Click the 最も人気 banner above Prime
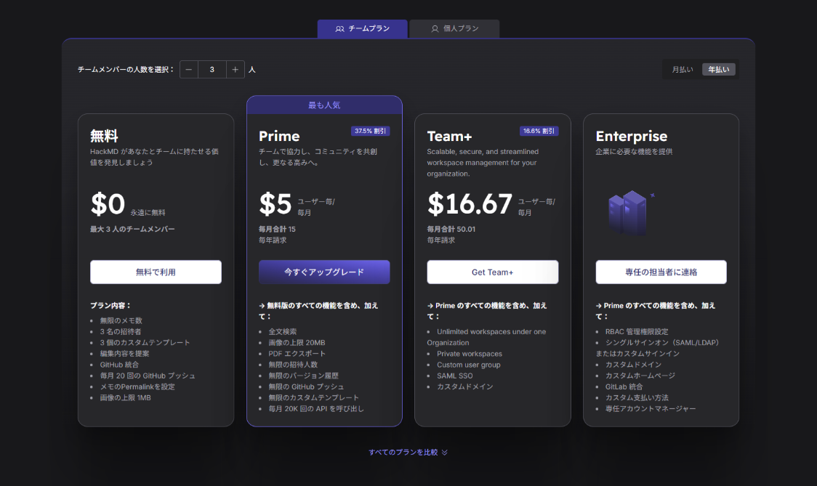This screenshot has height=486, width=817. [324, 105]
